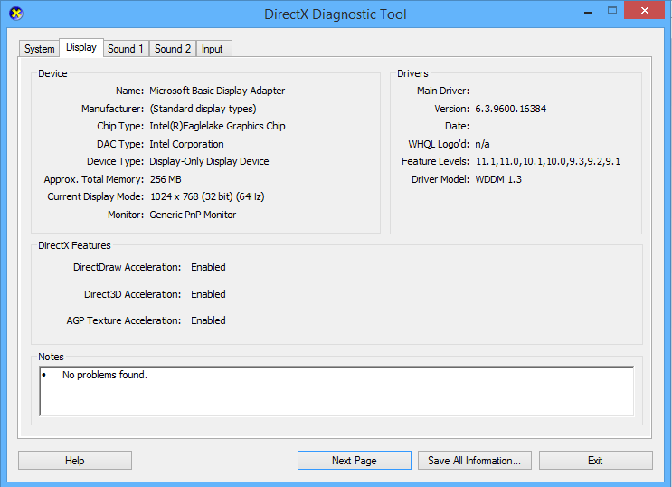The height and width of the screenshot is (487, 672).
Task: Click 'Intel(R)Eaglelake Graphics Chip' value
Action: pyautogui.click(x=217, y=126)
